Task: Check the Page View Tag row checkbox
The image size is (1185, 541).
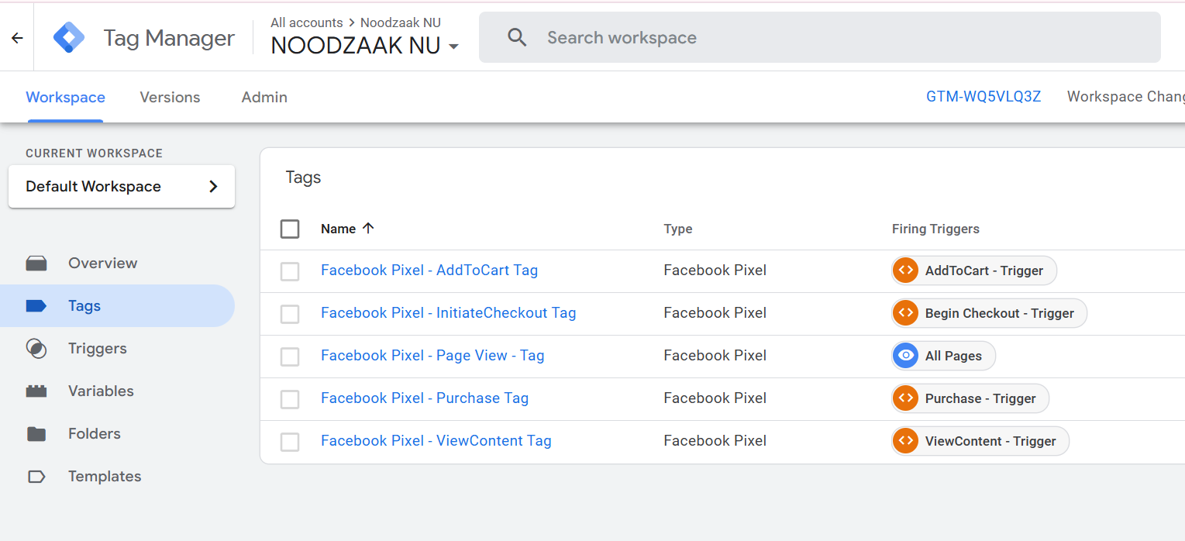Action: pos(290,357)
